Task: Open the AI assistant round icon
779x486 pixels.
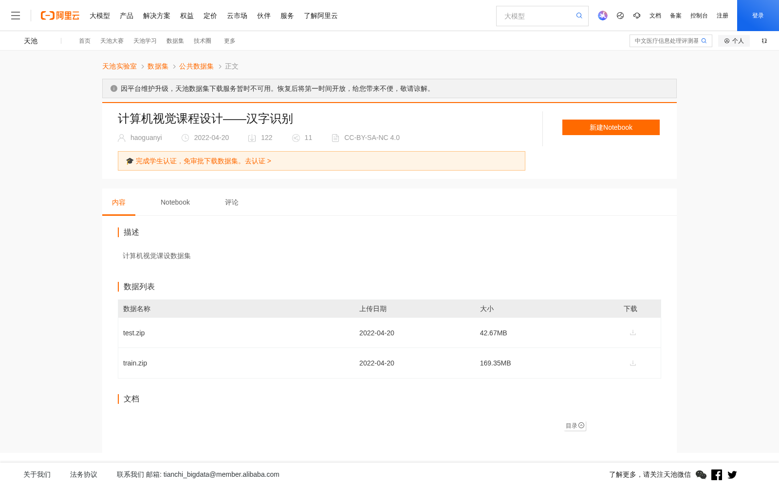Action: (x=603, y=16)
